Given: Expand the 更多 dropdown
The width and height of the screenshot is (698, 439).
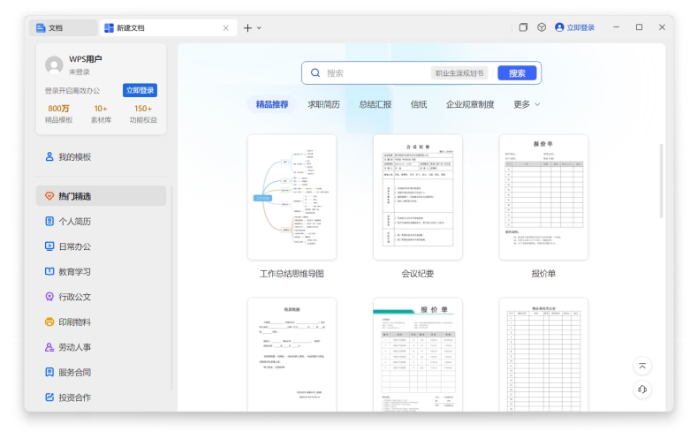Looking at the screenshot, I should click(x=527, y=104).
